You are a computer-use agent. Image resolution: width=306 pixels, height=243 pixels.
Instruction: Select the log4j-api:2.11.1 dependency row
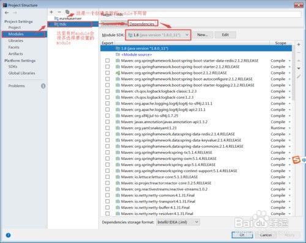(x=196, y=109)
